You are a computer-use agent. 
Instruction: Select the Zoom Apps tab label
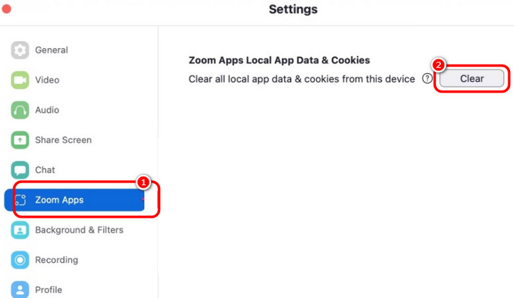tap(59, 200)
